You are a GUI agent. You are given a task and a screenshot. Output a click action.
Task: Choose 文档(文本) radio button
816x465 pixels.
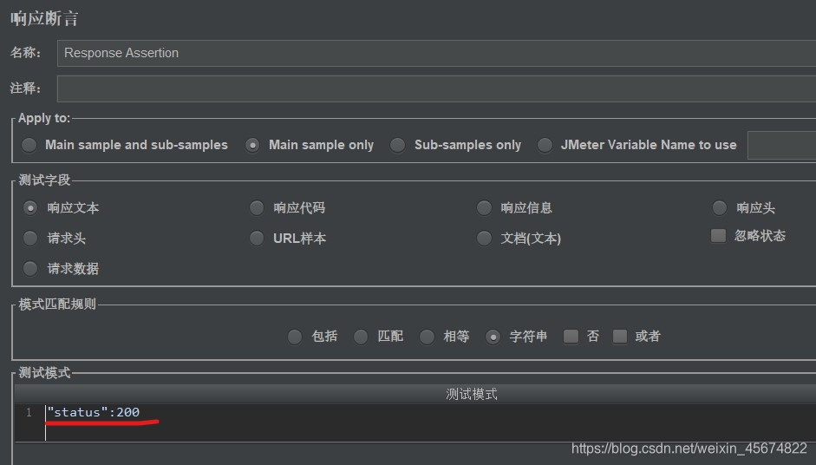484,238
